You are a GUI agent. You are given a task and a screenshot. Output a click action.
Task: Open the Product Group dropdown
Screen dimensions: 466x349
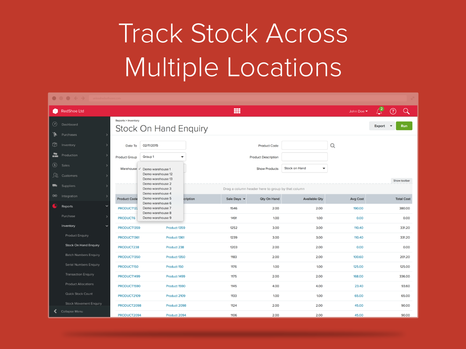(163, 157)
